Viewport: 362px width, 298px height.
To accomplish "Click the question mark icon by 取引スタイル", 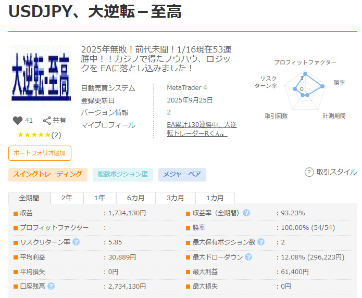I will [x=309, y=172].
